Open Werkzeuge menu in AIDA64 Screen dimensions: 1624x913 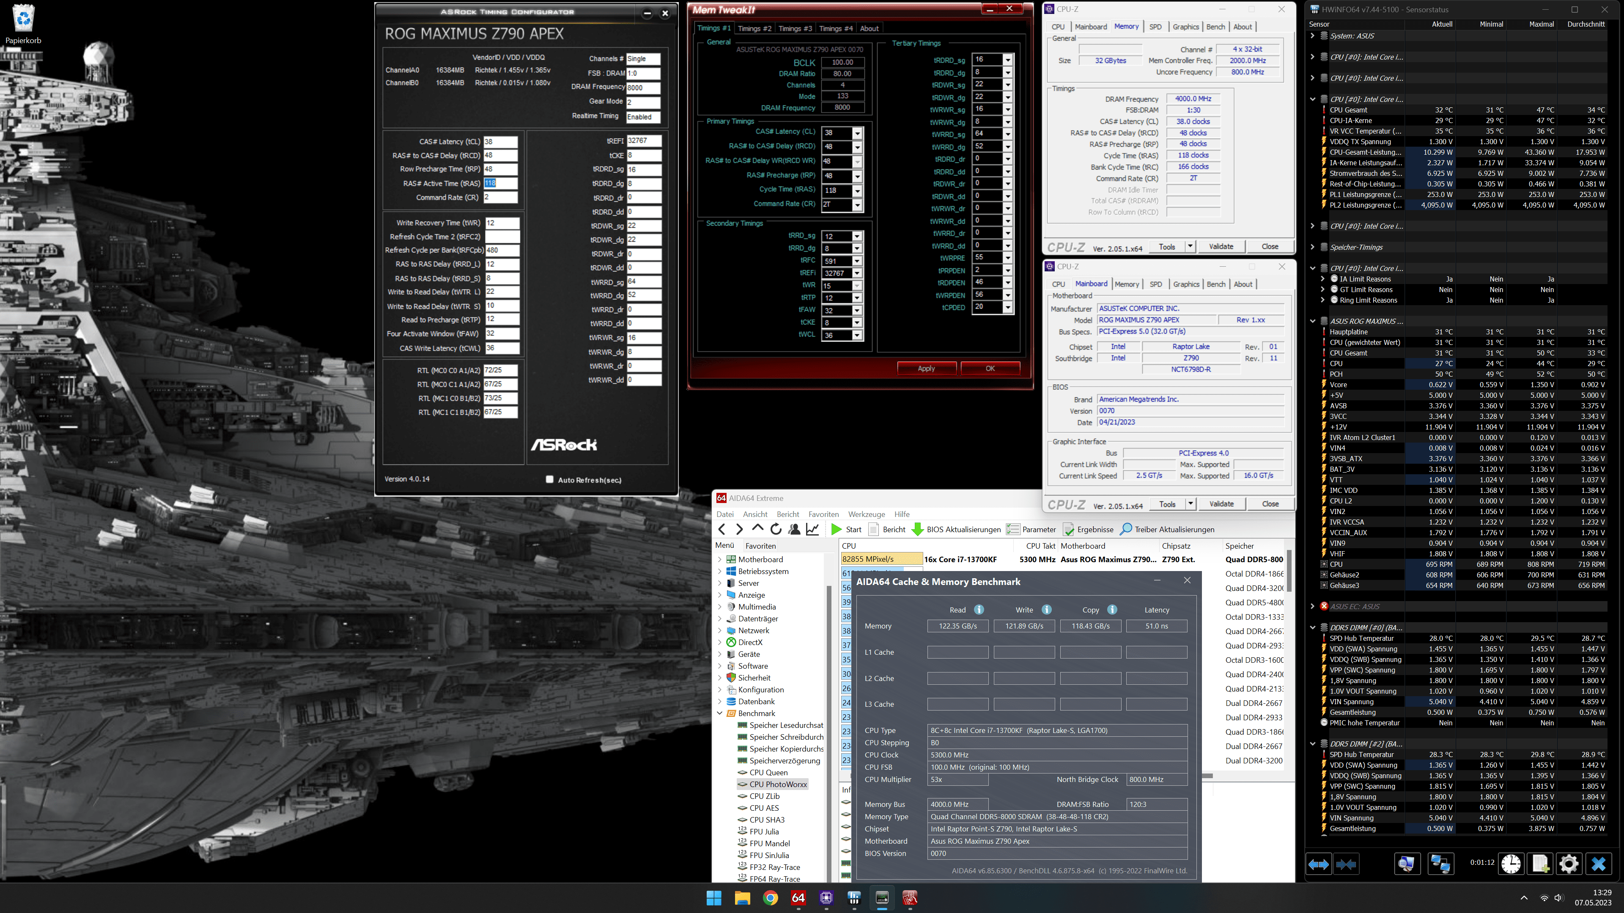866,514
